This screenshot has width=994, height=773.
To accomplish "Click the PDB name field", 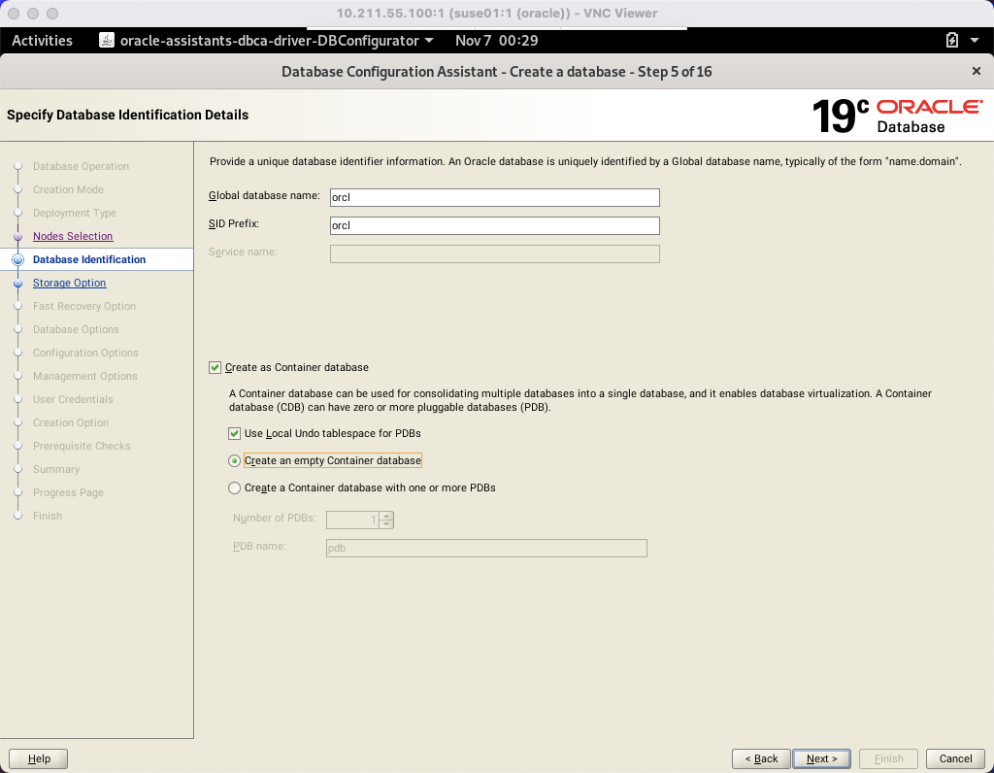I will tap(486, 548).
